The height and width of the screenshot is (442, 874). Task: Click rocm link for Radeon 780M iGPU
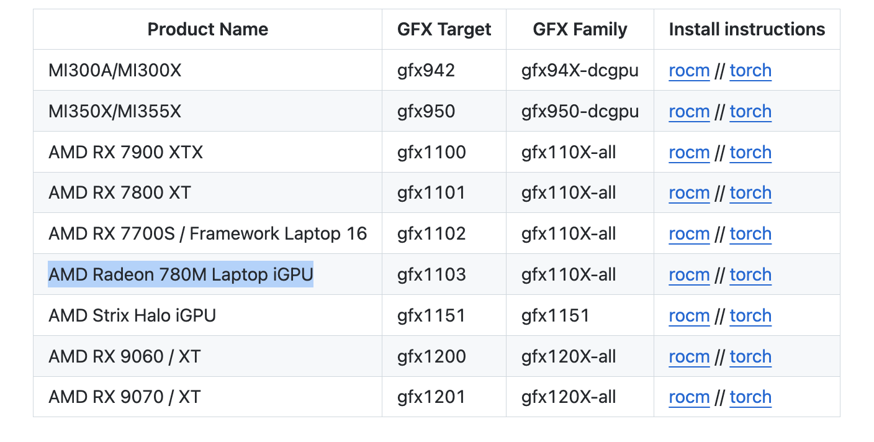pyautogui.click(x=688, y=275)
